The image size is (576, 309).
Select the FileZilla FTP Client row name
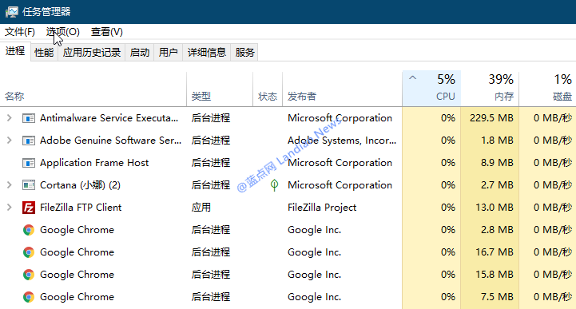81,208
